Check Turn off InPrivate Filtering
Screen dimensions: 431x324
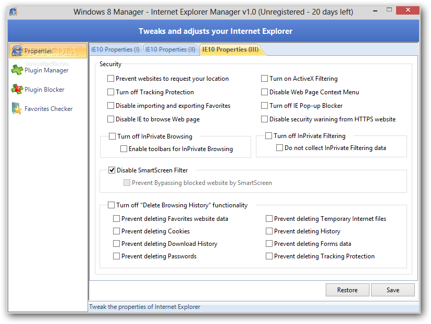pyautogui.click(x=269, y=136)
